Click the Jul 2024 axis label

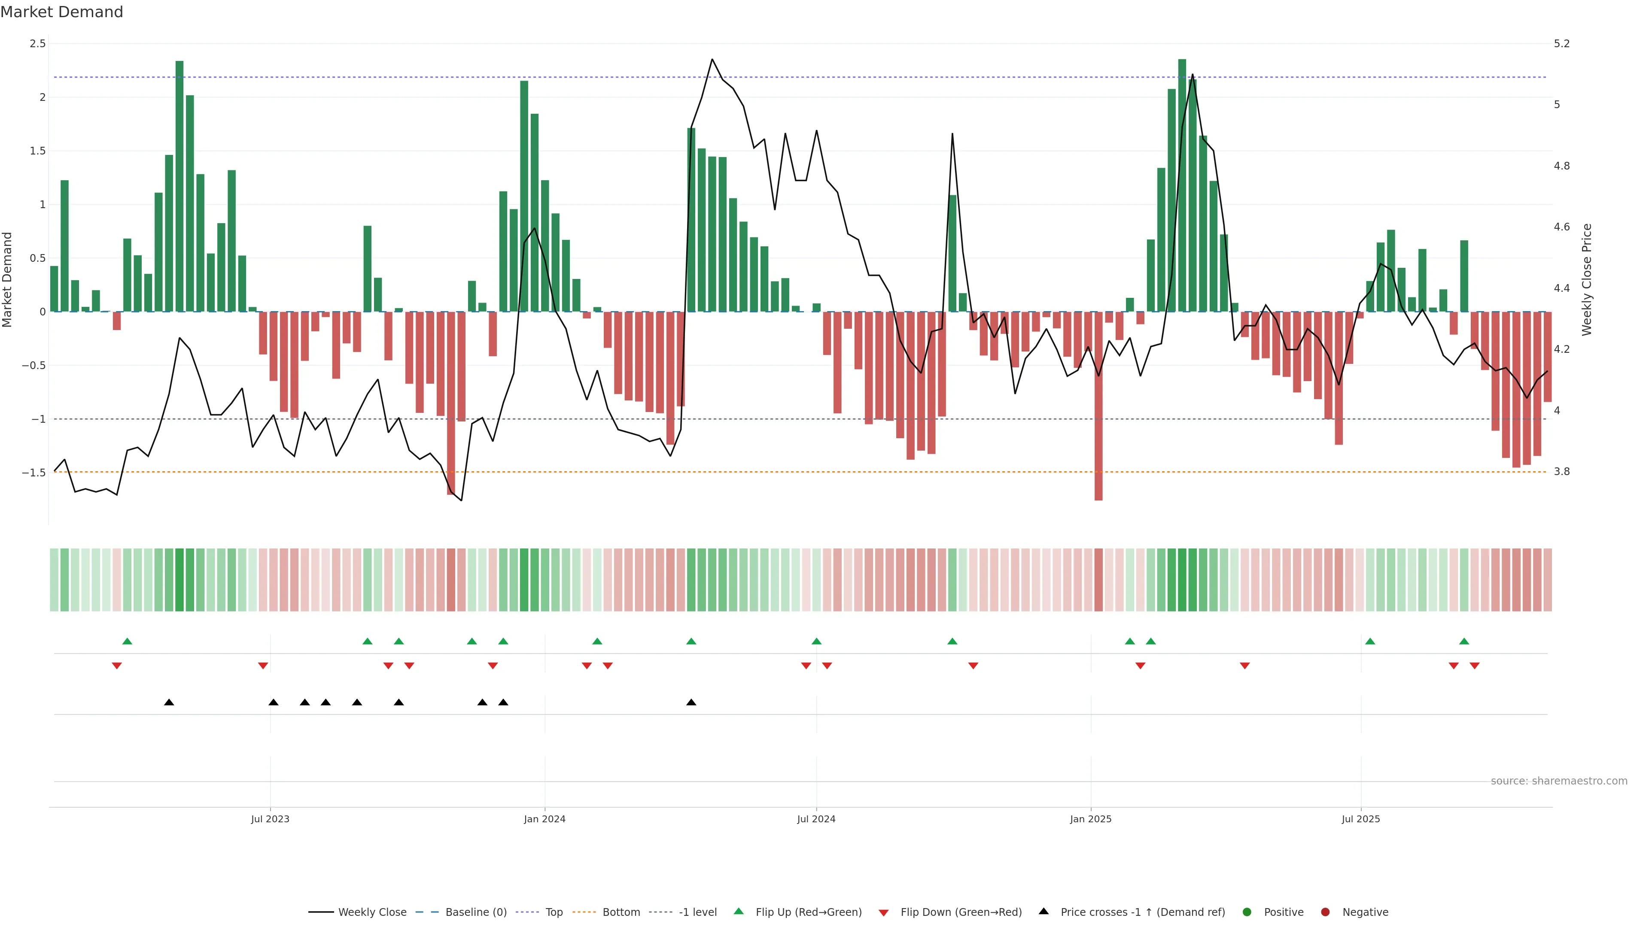[816, 820]
